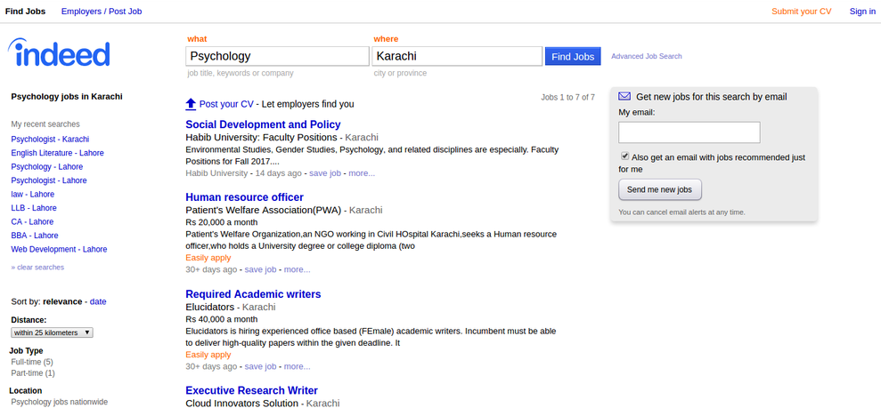
Task: Open Employers / Post Job tab
Action: point(101,12)
